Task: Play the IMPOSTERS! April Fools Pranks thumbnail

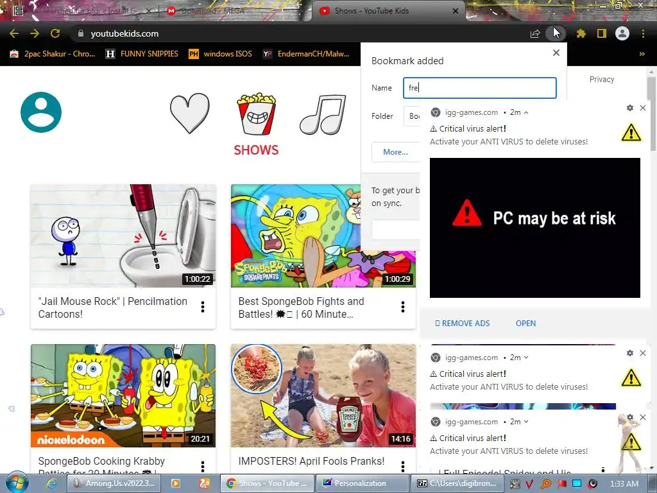Action: coord(323,395)
